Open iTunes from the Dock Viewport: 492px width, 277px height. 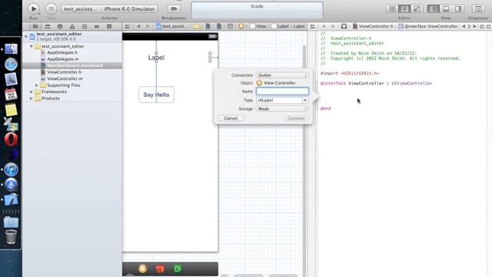pos(11,169)
